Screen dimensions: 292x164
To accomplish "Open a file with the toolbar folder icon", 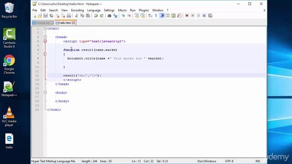I will (40, 16).
